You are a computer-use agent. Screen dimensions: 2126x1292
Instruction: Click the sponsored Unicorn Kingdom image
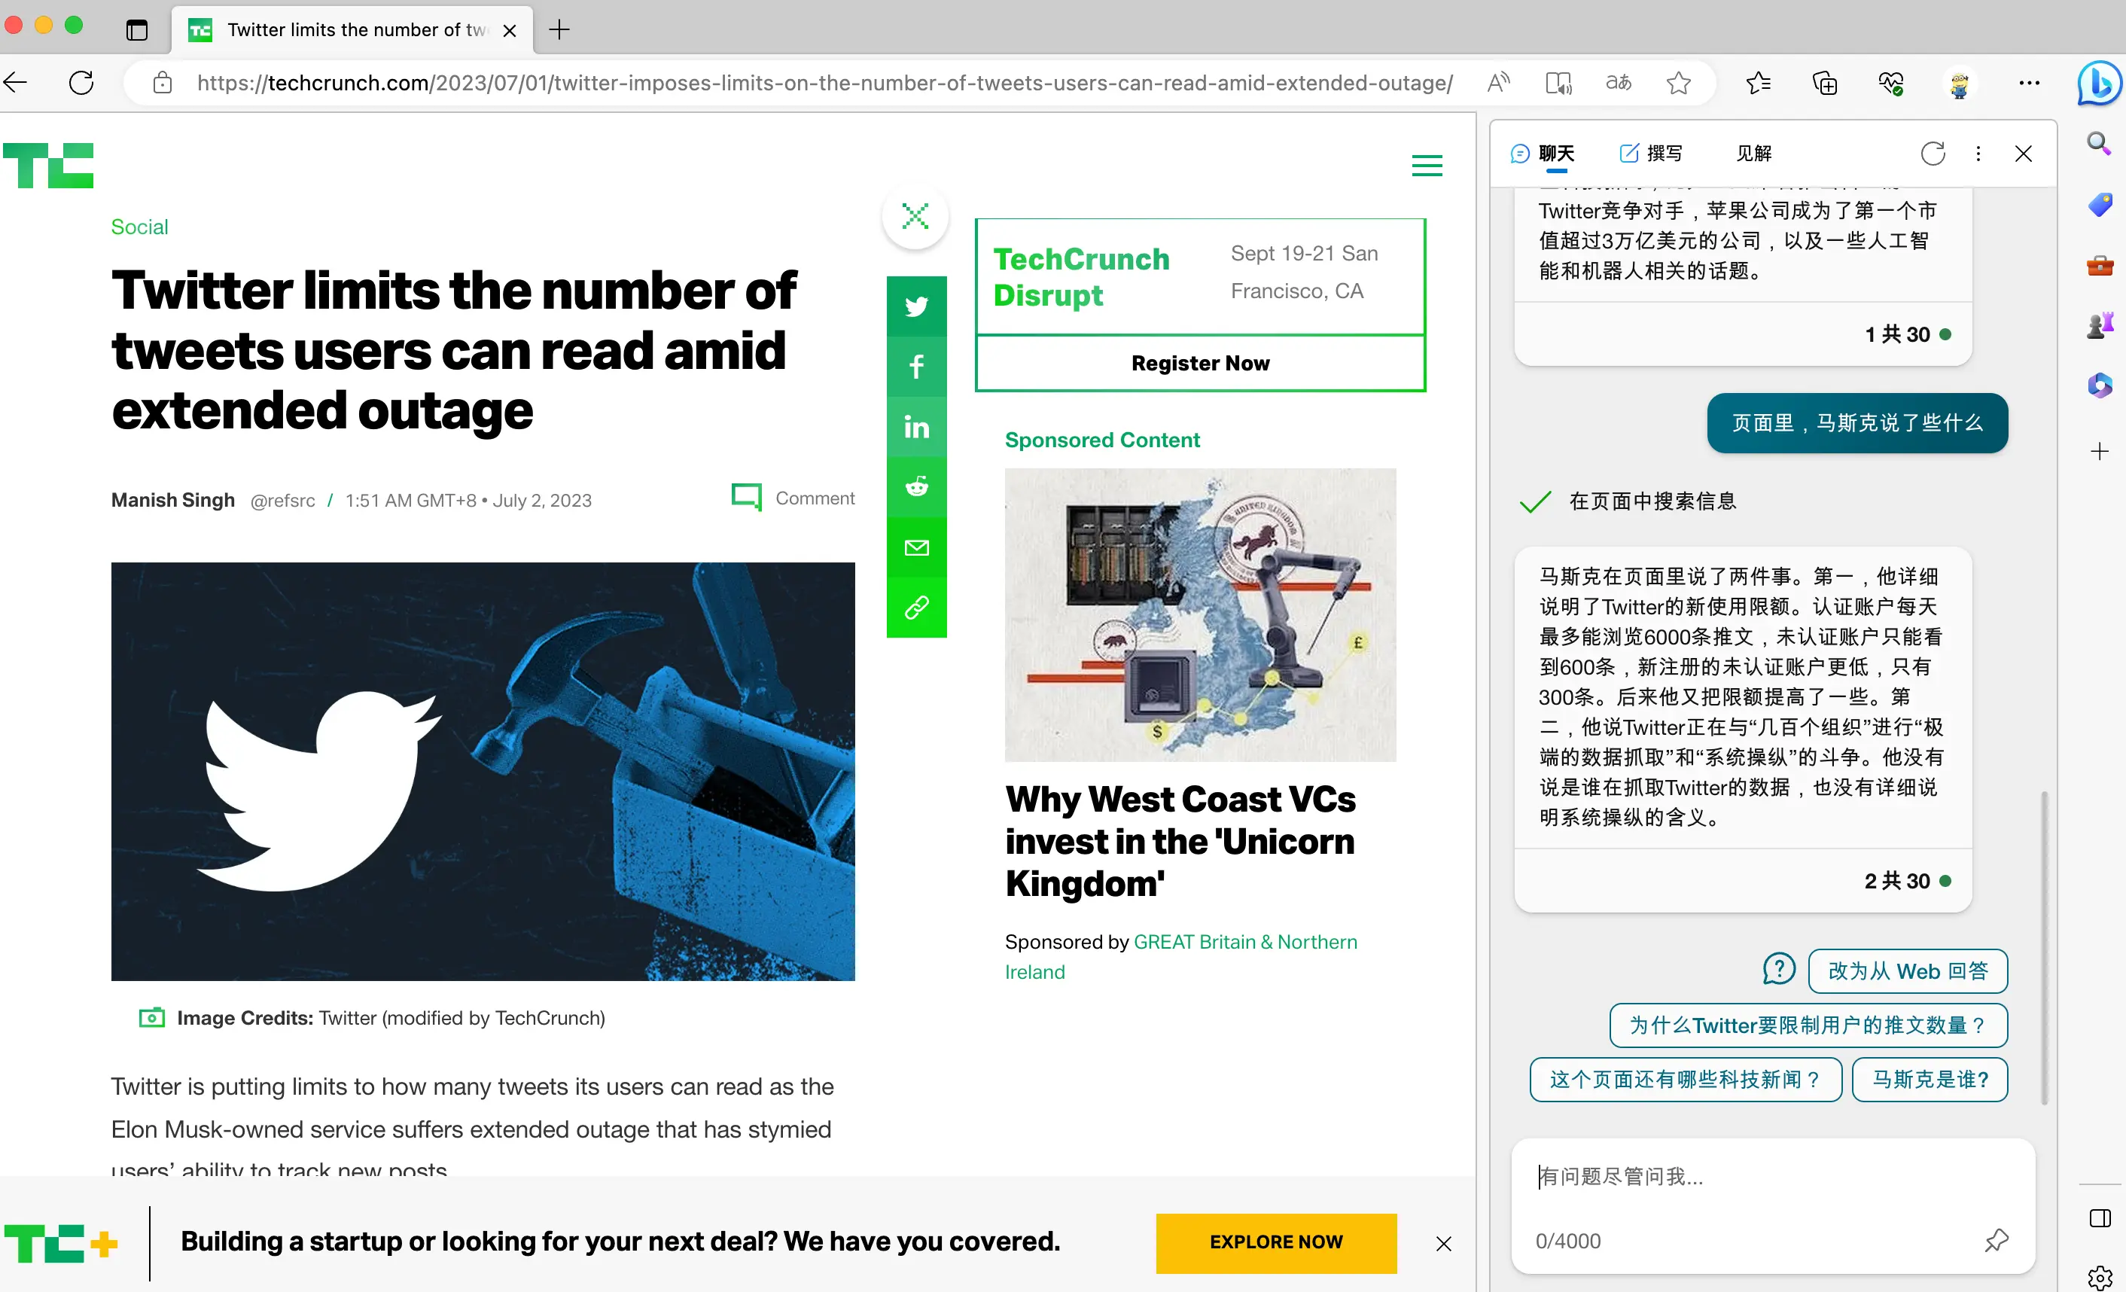click(x=1200, y=614)
